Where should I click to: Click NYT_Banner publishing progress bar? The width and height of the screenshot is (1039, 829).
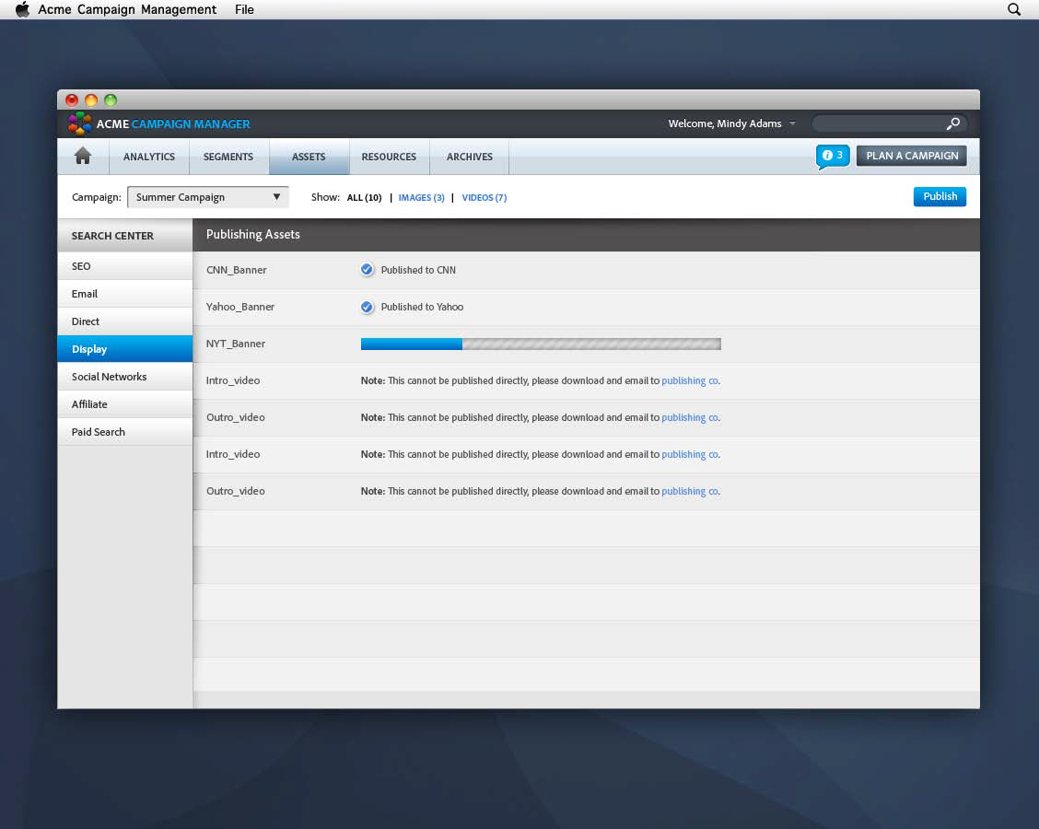(x=541, y=344)
